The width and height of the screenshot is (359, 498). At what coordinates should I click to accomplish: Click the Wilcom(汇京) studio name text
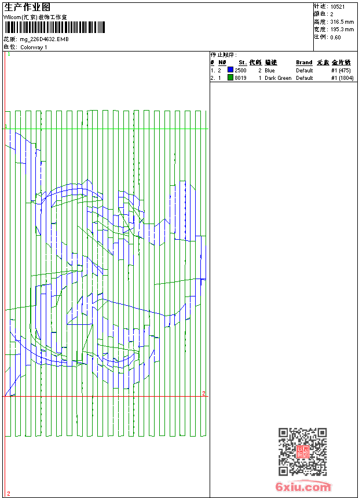(35, 17)
